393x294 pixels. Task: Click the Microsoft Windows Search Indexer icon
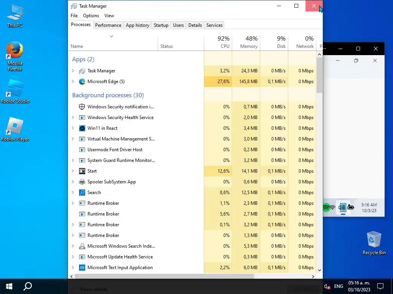coord(82,246)
